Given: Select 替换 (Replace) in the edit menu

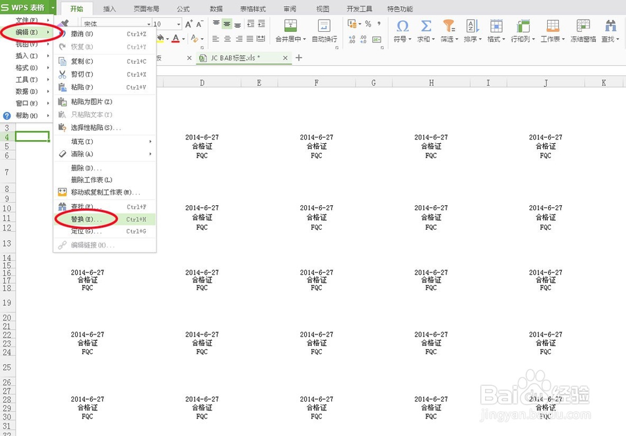Looking at the screenshot, I should coord(105,219).
